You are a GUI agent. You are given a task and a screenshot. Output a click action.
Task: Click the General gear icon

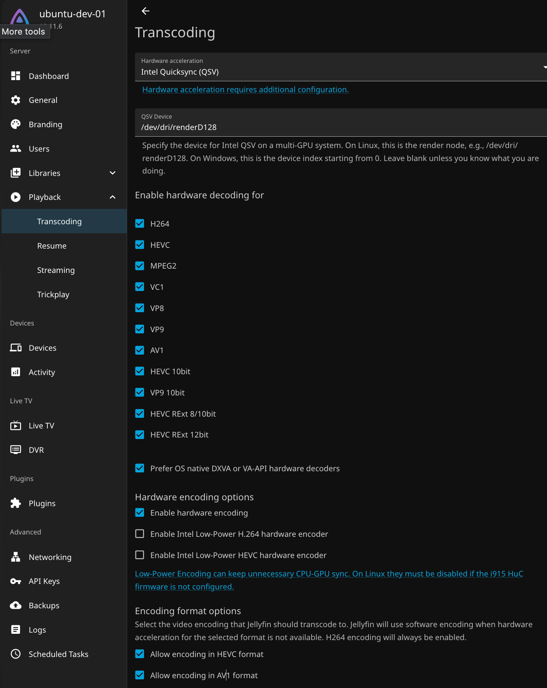pos(16,100)
